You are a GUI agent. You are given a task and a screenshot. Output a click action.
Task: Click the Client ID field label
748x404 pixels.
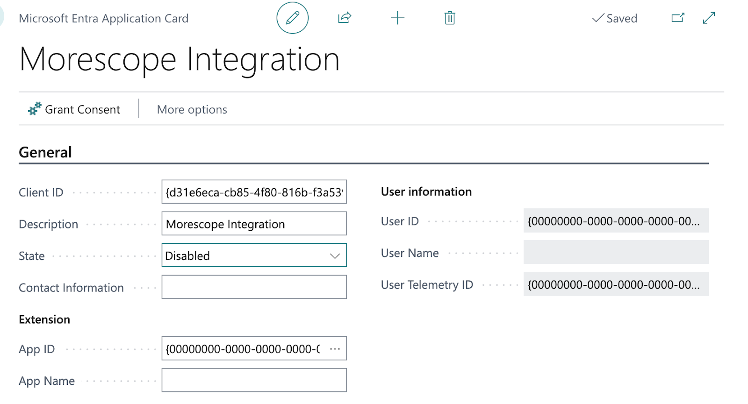tap(41, 192)
